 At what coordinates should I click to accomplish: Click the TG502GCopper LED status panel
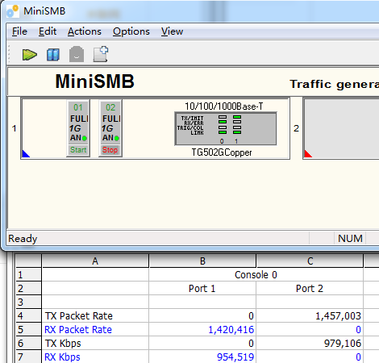[226, 129]
